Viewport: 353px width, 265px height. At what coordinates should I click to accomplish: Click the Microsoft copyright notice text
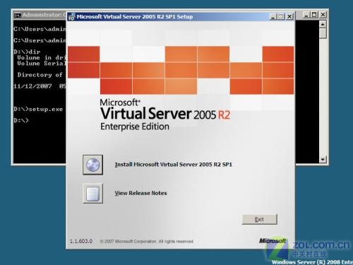[x=147, y=242]
